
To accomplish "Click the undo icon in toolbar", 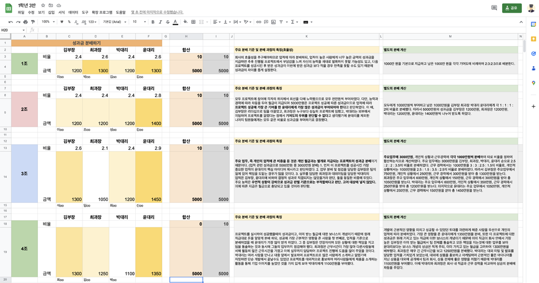I will [10, 22].
